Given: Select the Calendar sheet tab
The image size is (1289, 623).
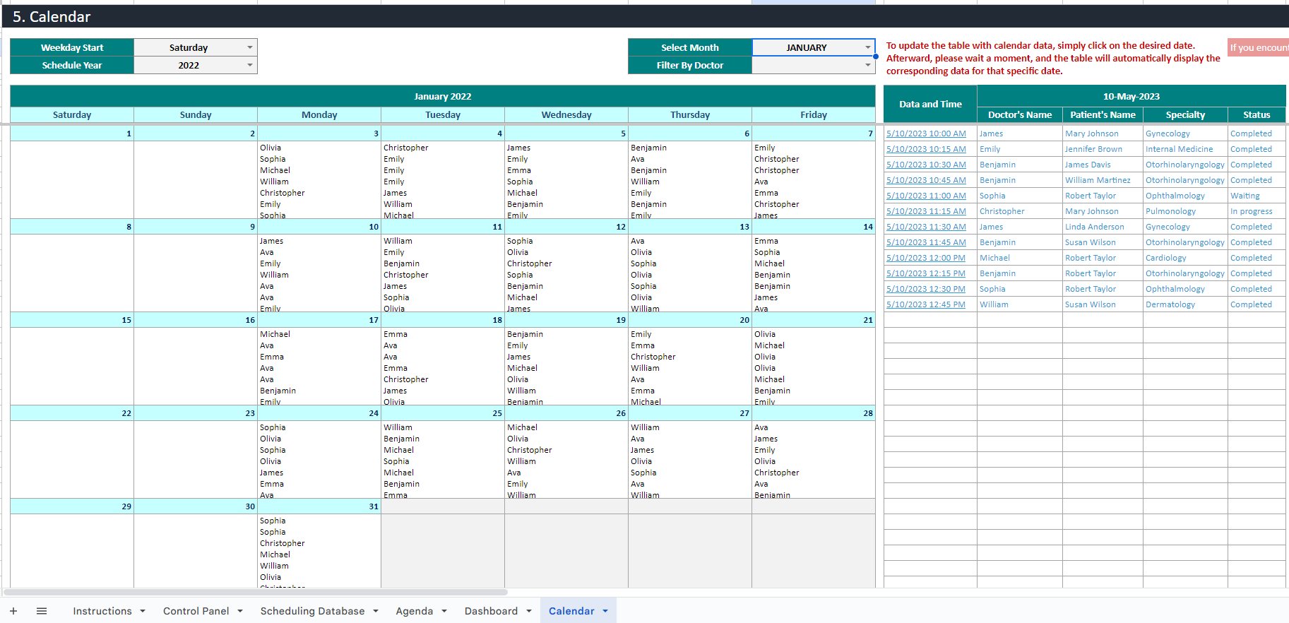Looking at the screenshot, I should click(571, 611).
